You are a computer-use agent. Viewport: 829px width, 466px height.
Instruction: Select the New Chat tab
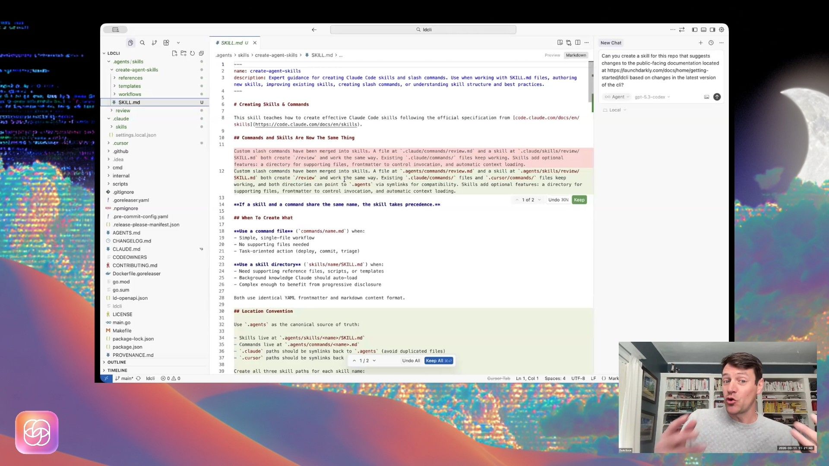click(611, 43)
